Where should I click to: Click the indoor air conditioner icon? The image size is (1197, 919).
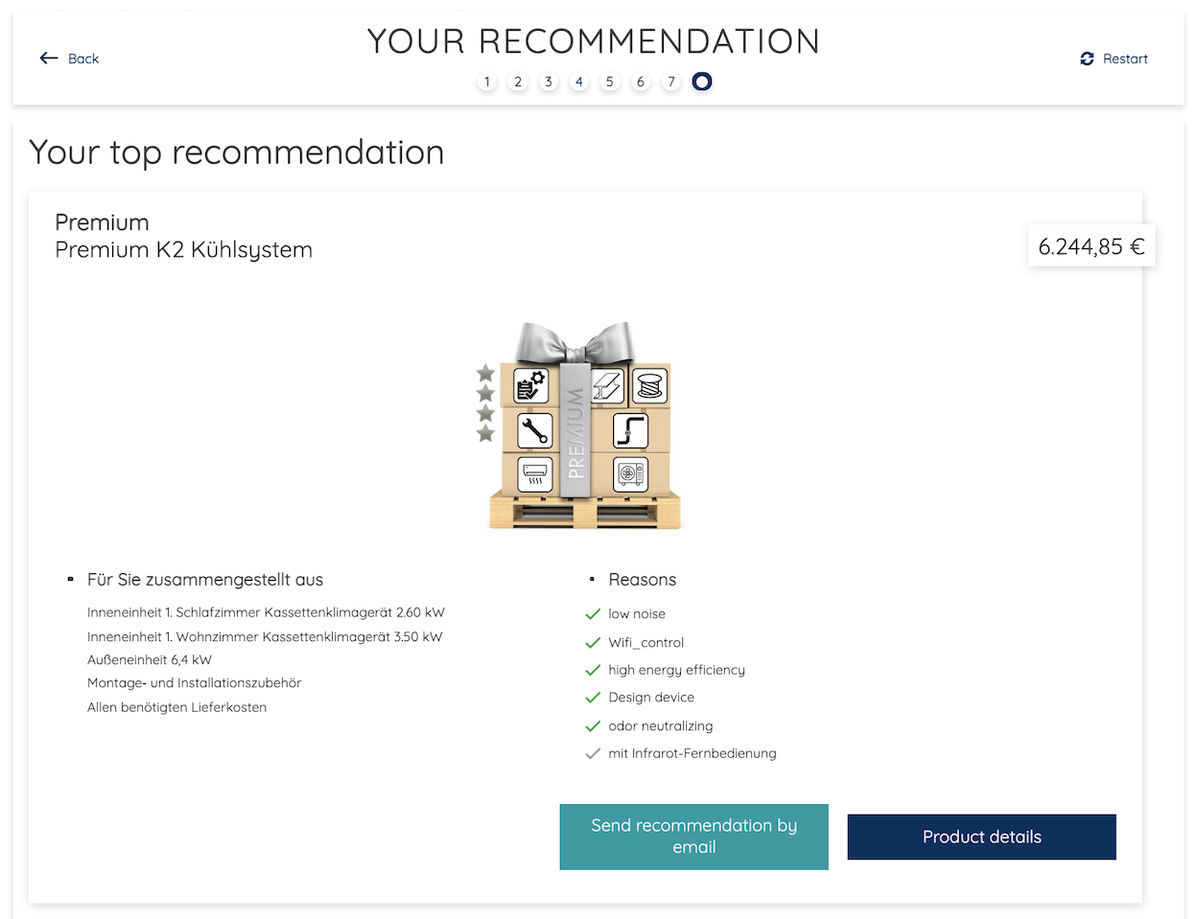pyautogui.click(x=535, y=473)
